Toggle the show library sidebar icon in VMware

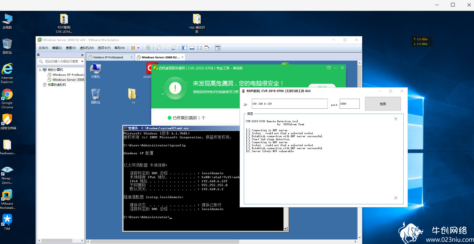click(x=184, y=48)
